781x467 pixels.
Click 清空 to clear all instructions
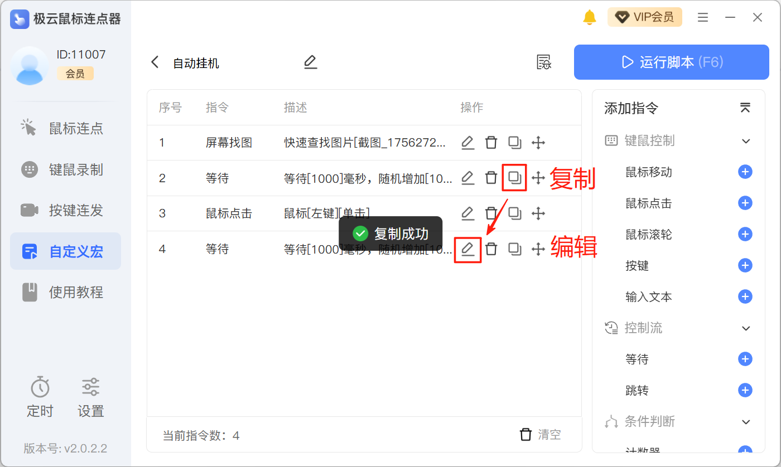coord(541,435)
